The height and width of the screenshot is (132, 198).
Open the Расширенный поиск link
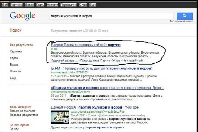(181, 21)
